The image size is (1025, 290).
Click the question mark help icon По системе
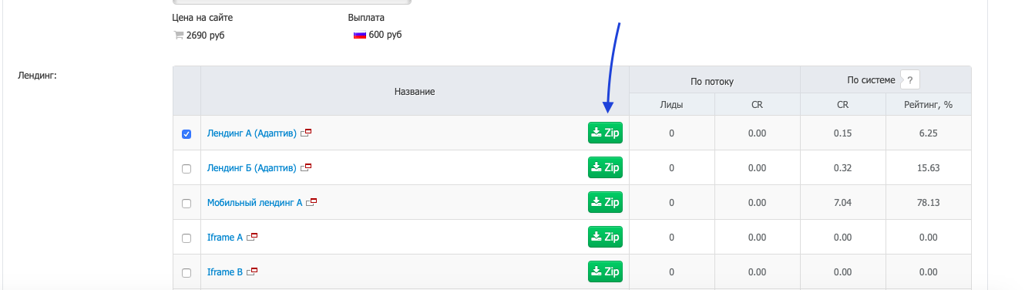click(x=910, y=79)
